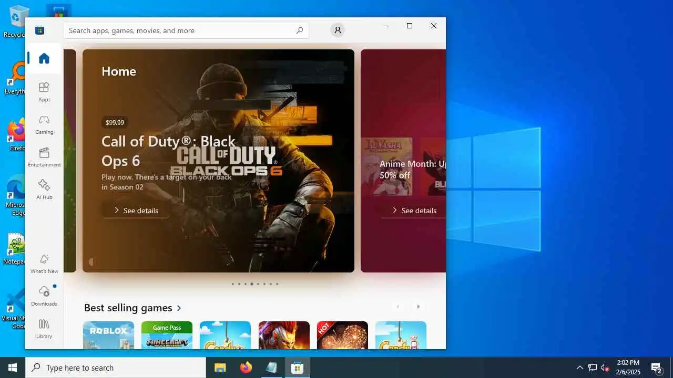See details for Call of Duty Black Ops 6
This screenshot has height=378, width=673.
coord(136,211)
